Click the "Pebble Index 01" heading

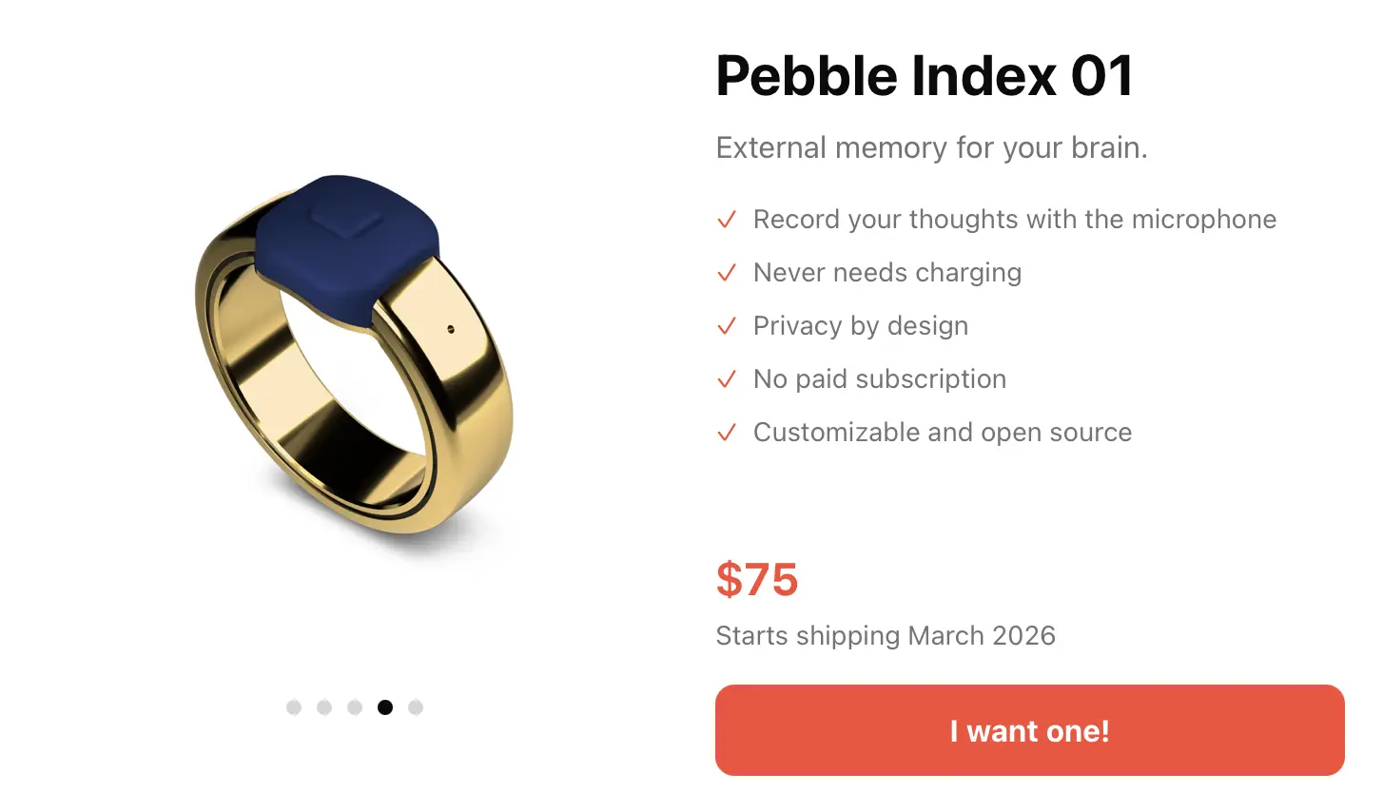click(925, 76)
